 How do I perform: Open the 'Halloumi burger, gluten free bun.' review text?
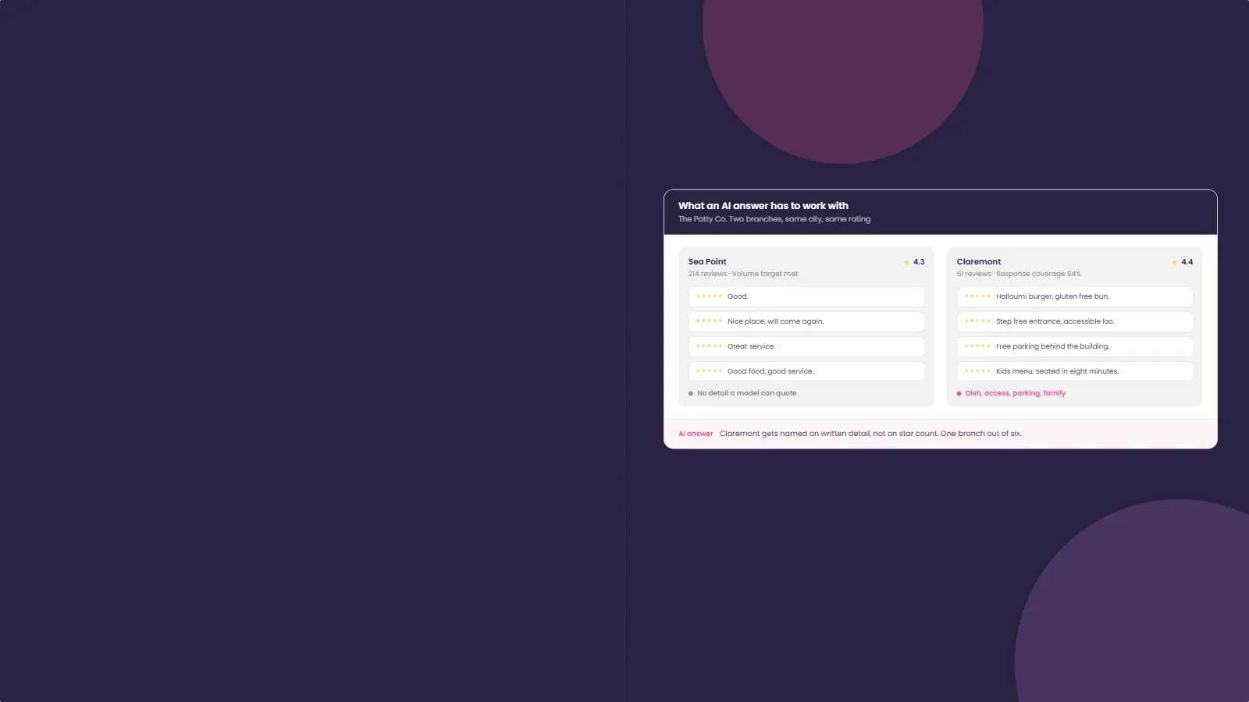1052,296
